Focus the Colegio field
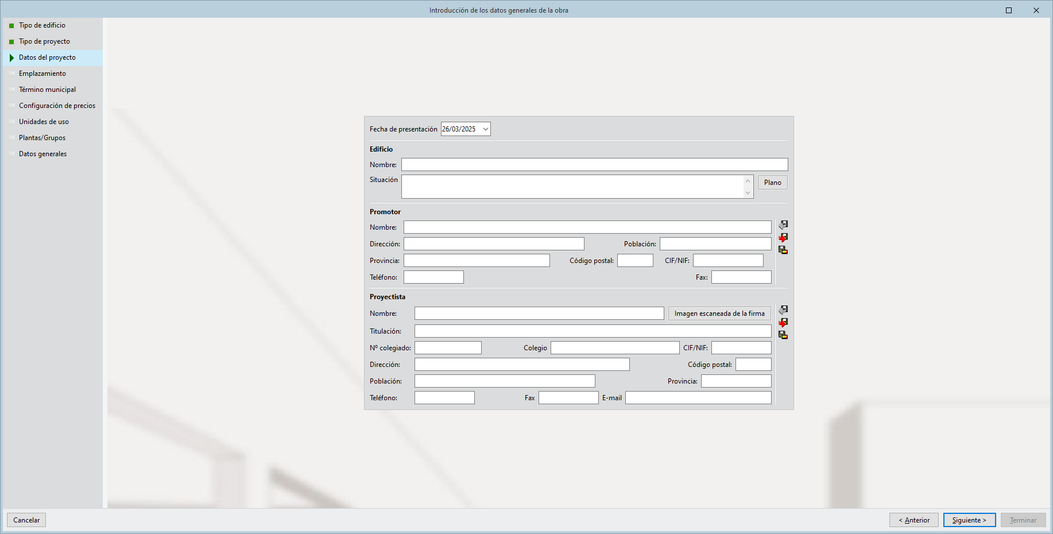1053x534 pixels. [x=615, y=348]
